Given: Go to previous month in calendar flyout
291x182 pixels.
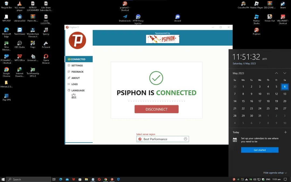Looking at the screenshot, I should tap(276, 73).
